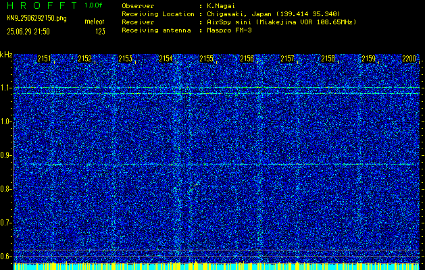The image size is (425, 270).
Task: Click time marker 2153
Action: click(x=125, y=59)
